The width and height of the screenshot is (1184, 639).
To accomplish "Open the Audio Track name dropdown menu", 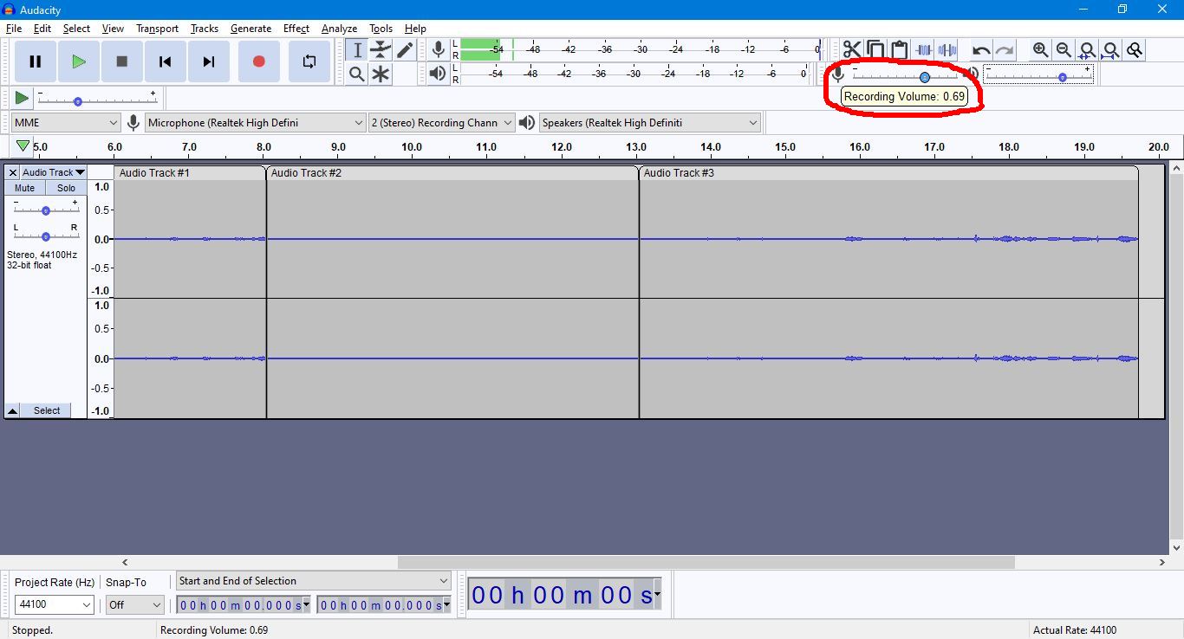I will (54, 172).
